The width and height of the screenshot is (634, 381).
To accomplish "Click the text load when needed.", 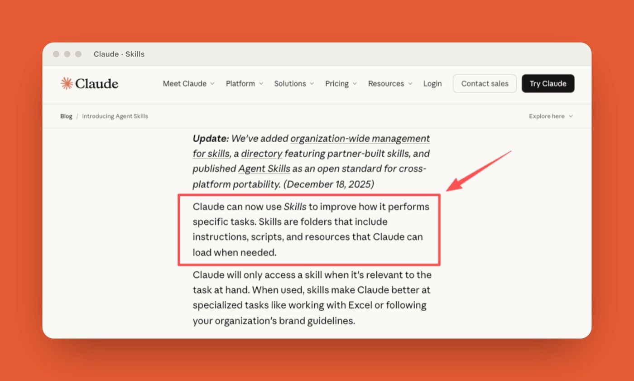I will [x=235, y=252].
